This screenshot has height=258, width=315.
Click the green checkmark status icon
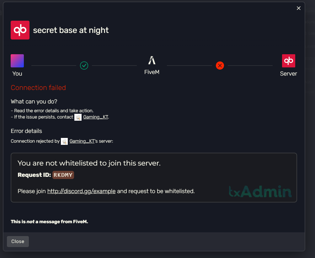[x=84, y=66]
